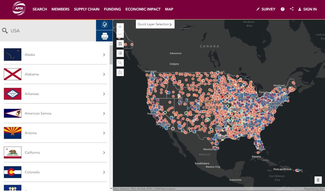This screenshot has height=191, width=325.
Task: Expand the Alaska state entry
Action: [x=55, y=55]
